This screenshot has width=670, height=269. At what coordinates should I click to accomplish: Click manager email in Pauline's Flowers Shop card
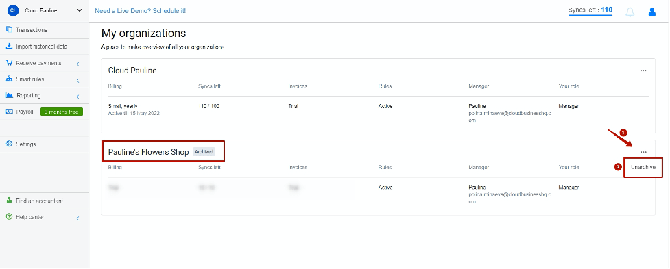[x=510, y=198]
